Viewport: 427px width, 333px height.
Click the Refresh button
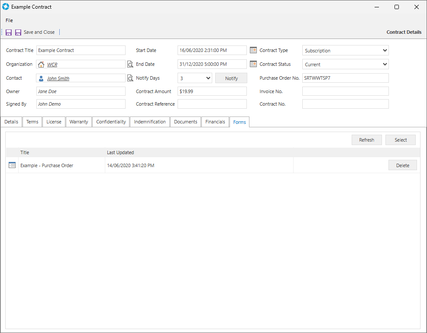click(x=366, y=140)
